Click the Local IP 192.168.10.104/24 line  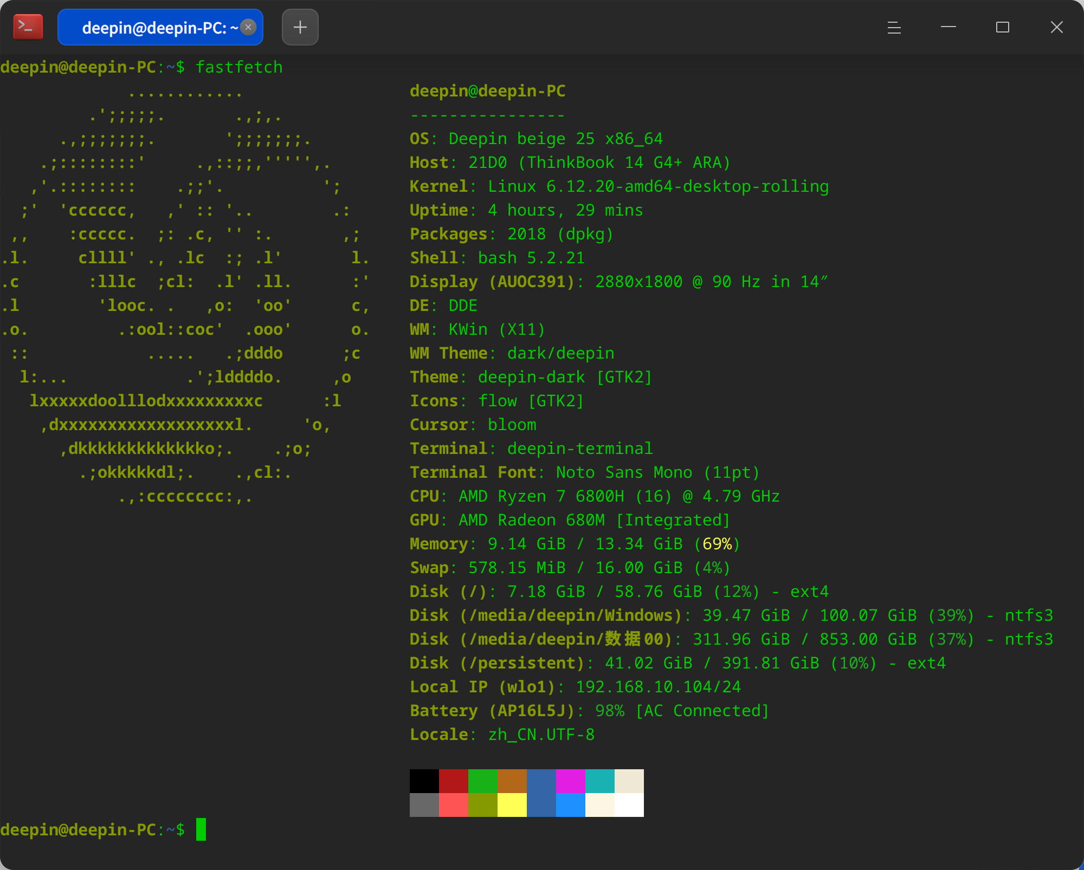pyautogui.click(x=576, y=687)
